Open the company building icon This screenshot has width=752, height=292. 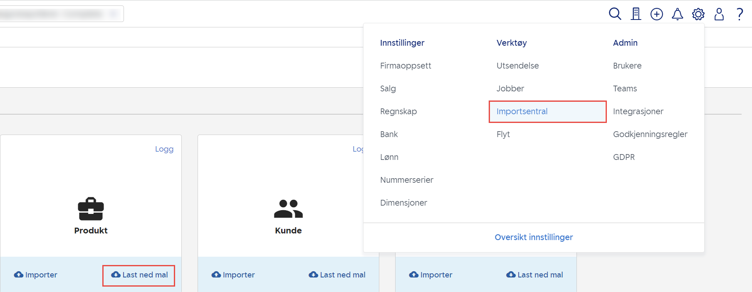point(636,14)
